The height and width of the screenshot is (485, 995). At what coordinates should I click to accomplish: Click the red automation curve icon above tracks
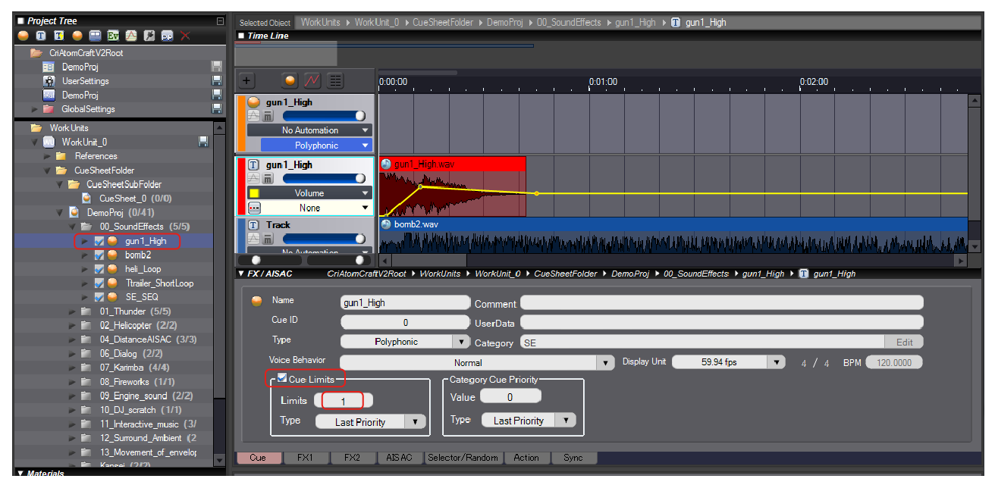tap(312, 81)
